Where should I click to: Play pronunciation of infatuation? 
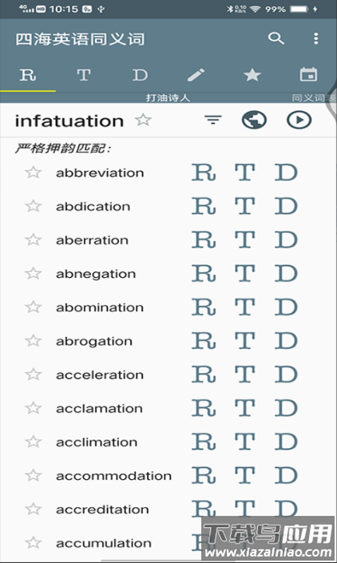click(299, 120)
